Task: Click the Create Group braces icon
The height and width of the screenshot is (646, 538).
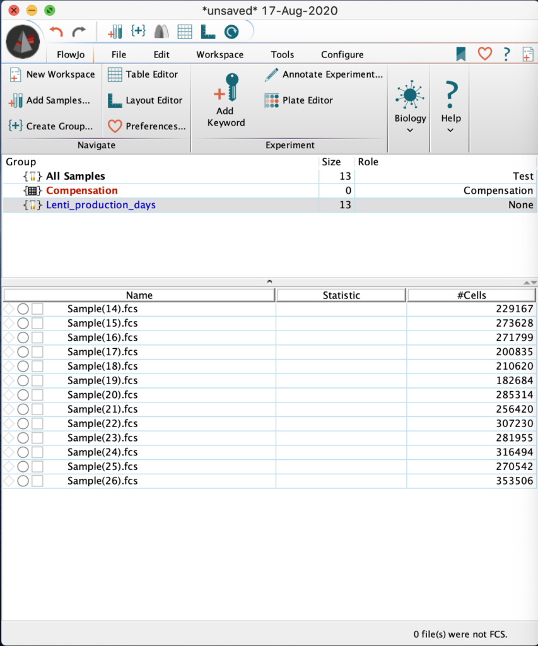Action: tap(15, 126)
